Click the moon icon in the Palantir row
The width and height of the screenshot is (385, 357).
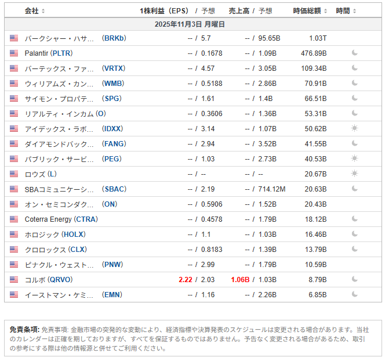(355, 53)
